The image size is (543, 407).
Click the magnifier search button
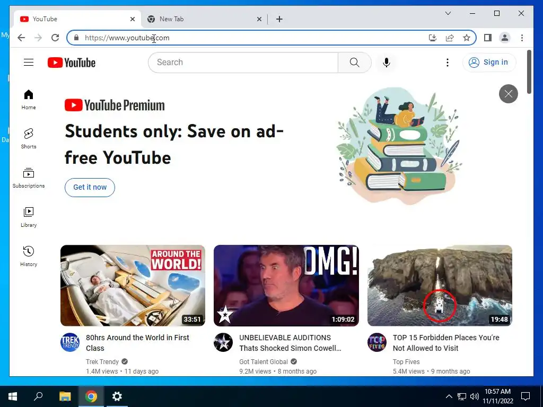tap(354, 63)
